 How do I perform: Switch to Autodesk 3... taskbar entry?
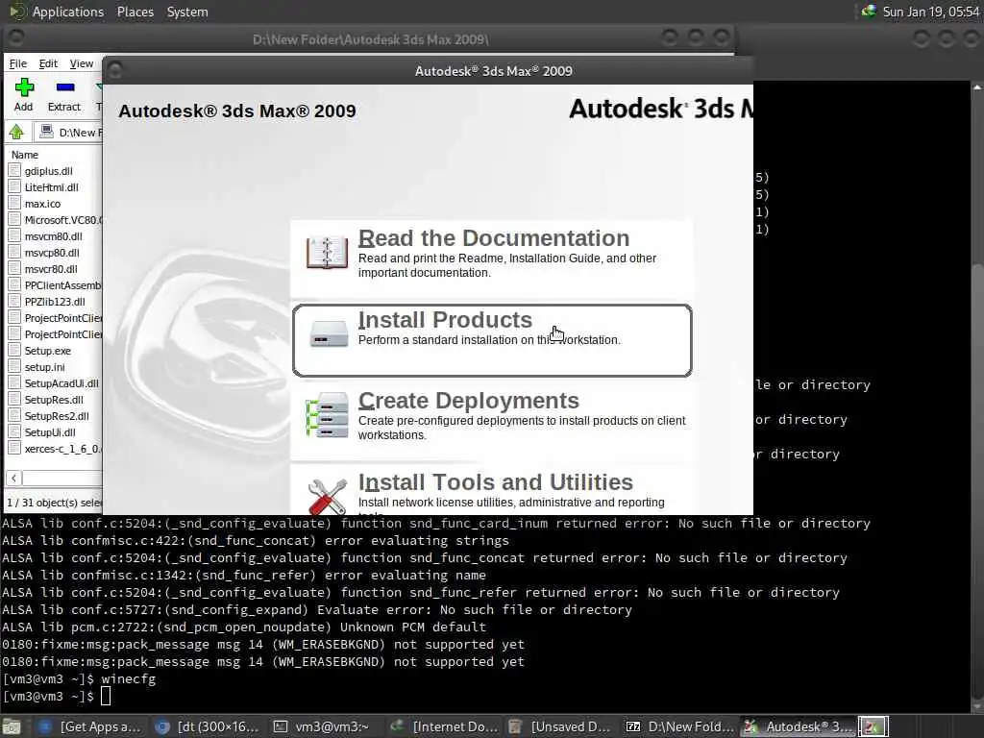799,726
